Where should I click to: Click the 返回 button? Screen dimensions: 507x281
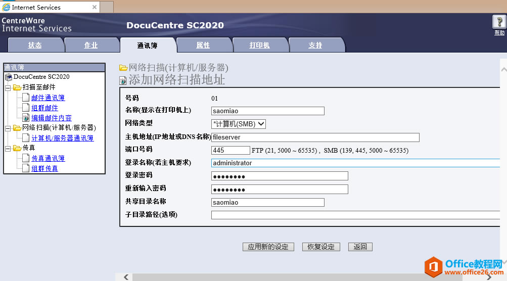pyautogui.click(x=360, y=247)
